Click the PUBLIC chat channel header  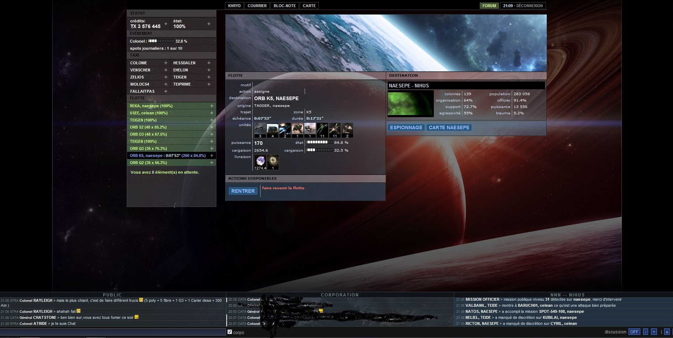tap(112, 295)
